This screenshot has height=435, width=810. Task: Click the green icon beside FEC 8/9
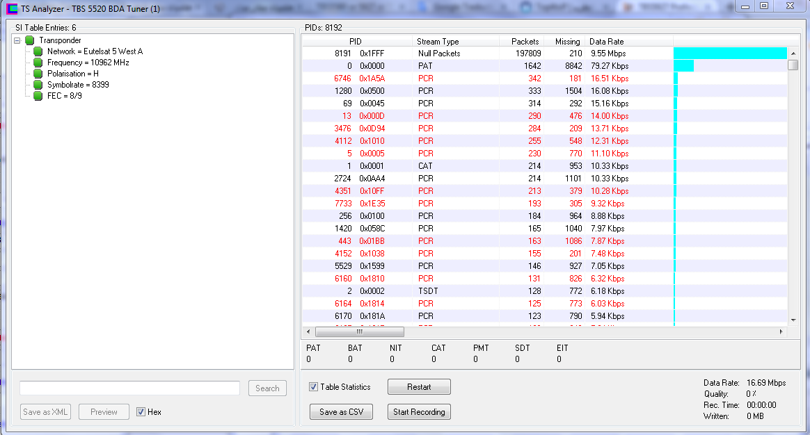click(38, 96)
